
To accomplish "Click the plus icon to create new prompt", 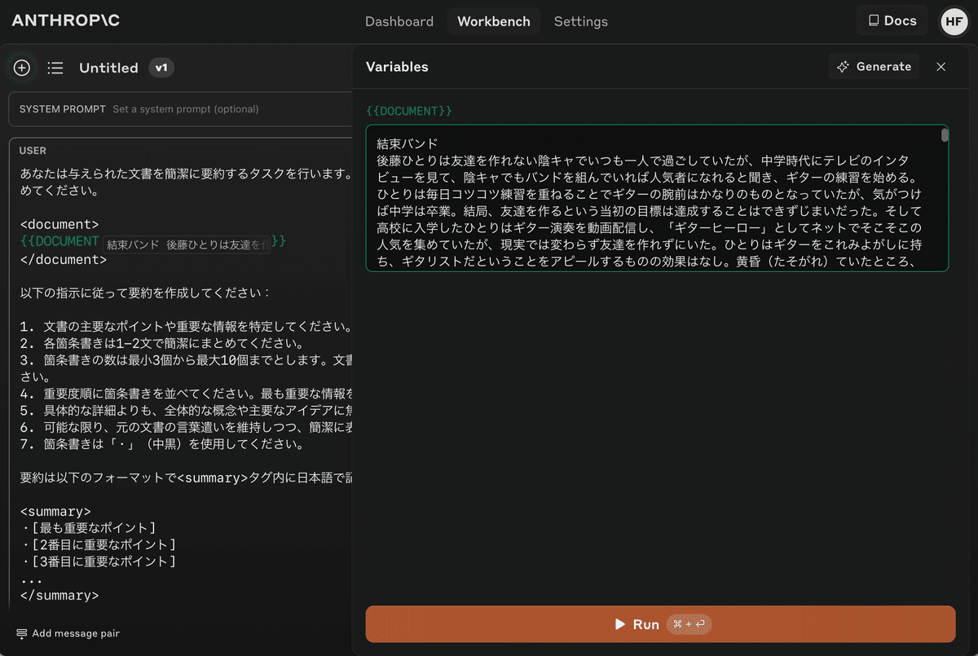I will coord(21,68).
